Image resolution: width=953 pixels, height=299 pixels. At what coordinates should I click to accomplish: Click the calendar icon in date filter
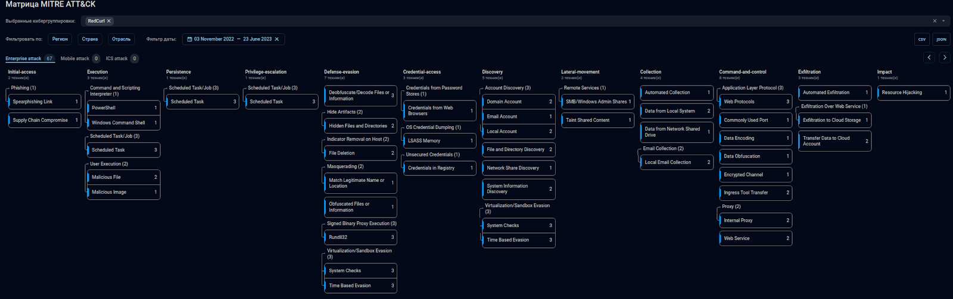pos(189,39)
